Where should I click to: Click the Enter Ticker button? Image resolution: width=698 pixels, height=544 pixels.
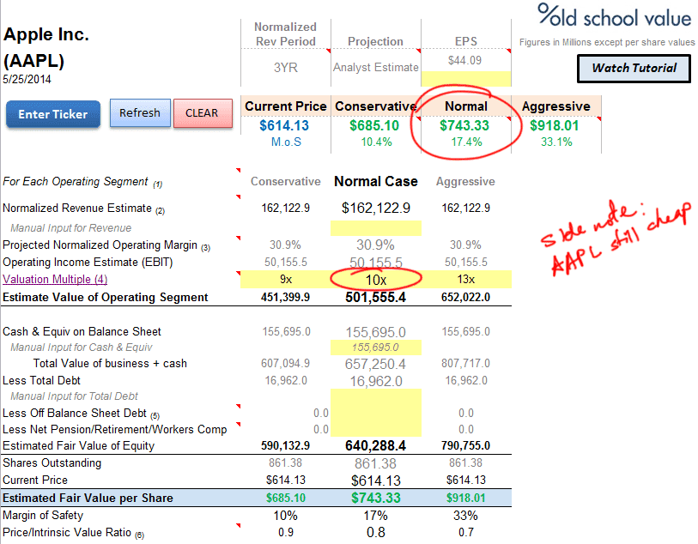click(x=53, y=114)
